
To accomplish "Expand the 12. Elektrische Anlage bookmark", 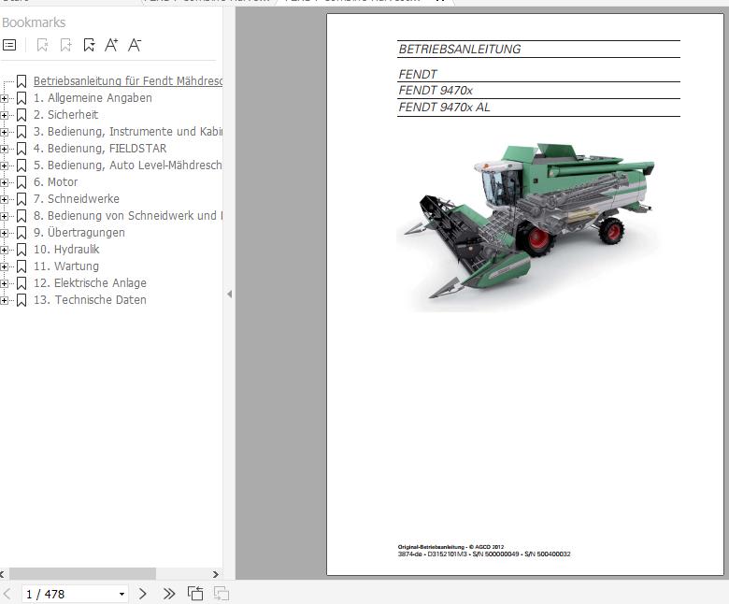I will point(4,283).
